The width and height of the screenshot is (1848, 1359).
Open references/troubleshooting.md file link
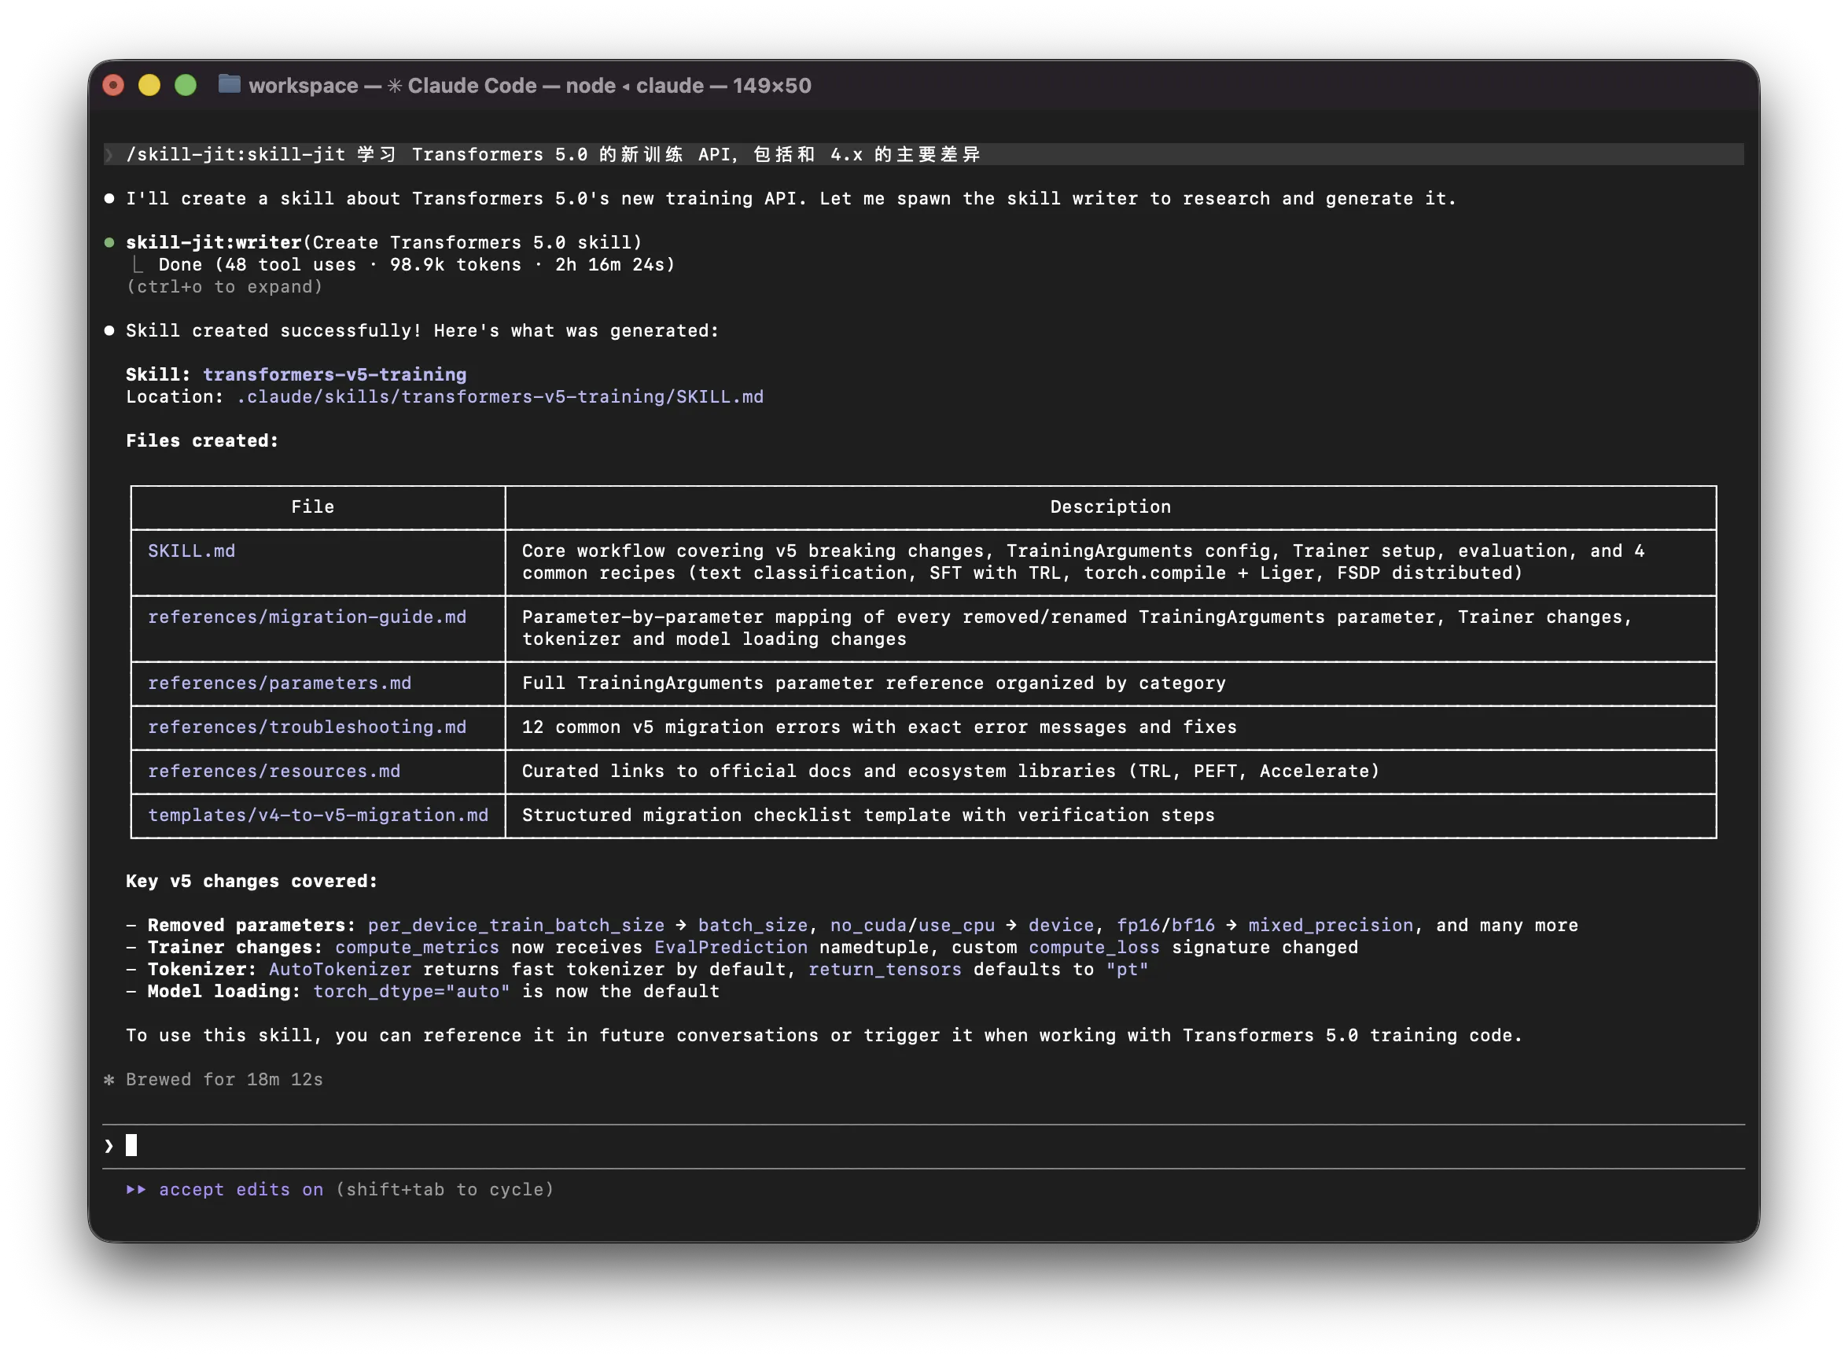(307, 727)
